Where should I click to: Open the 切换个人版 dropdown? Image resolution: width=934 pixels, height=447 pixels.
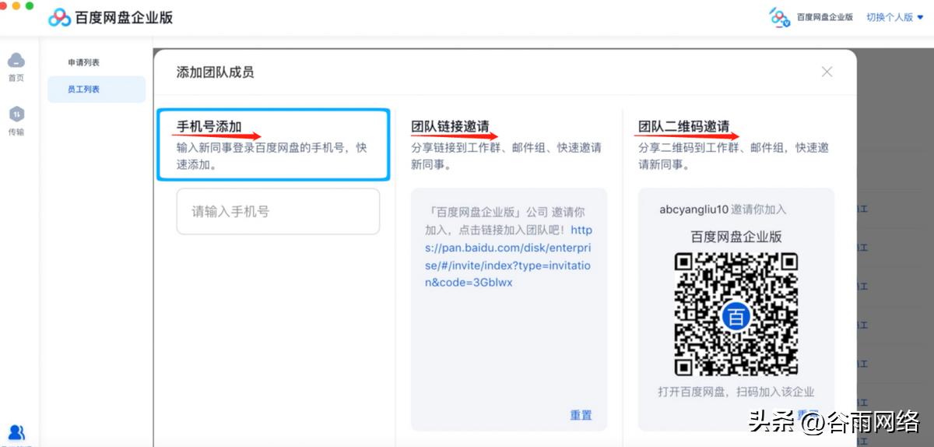895,17
